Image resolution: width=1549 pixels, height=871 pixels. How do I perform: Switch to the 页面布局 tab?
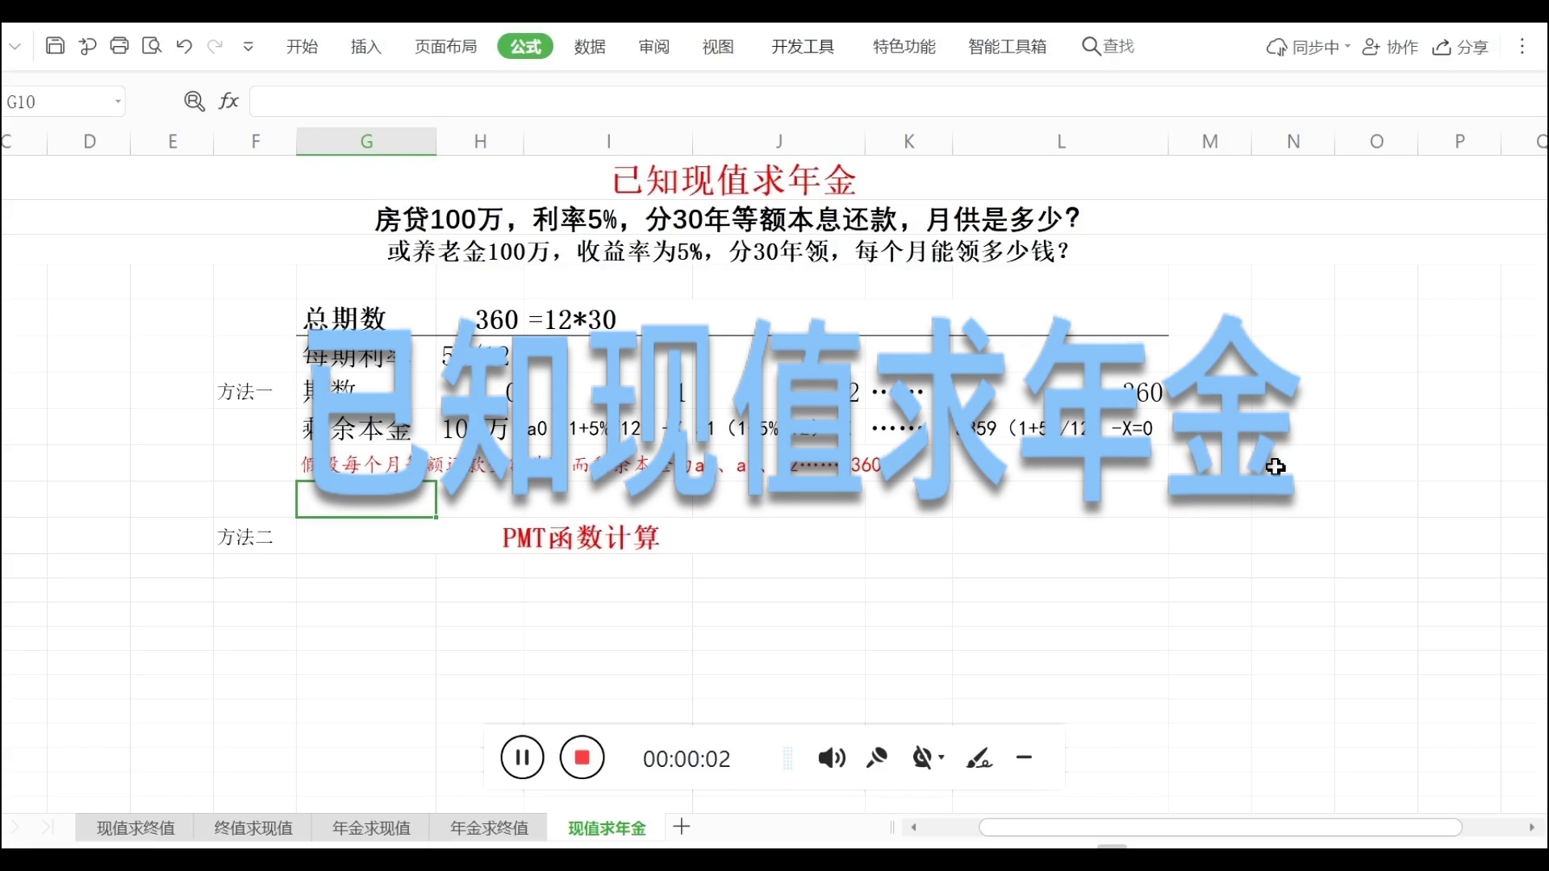[445, 47]
